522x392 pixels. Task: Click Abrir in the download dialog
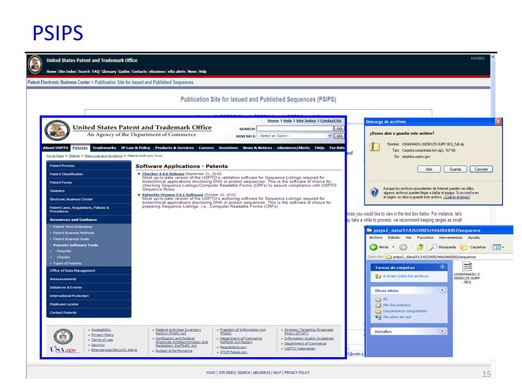pyautogui.click(x=429, y=169)
